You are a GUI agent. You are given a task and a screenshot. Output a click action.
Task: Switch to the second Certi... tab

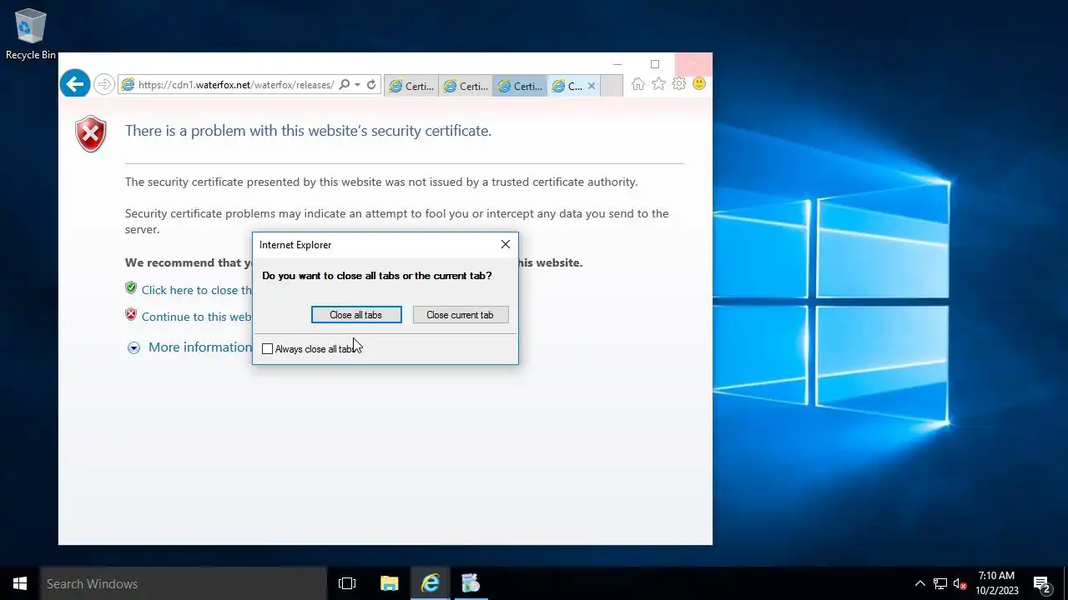coord(466,86)
